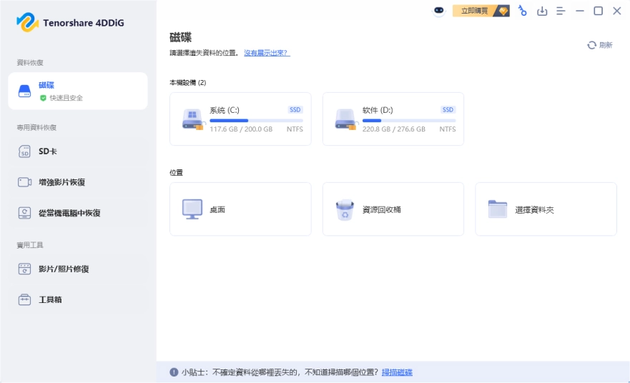Image resolution: width=630 pixels, height=383 pixels.
Task: Click the 刷新 refresh button
Action: click(600, 45)
